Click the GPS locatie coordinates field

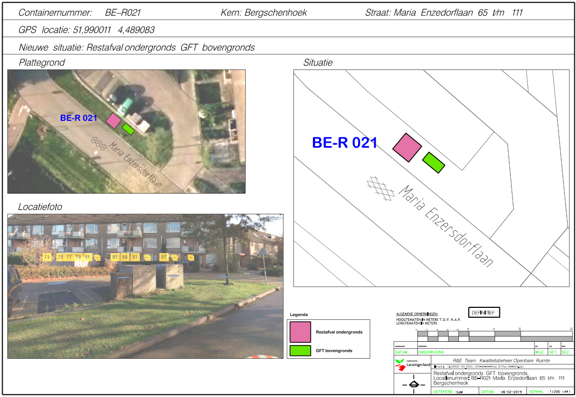(x=90, y=30)
